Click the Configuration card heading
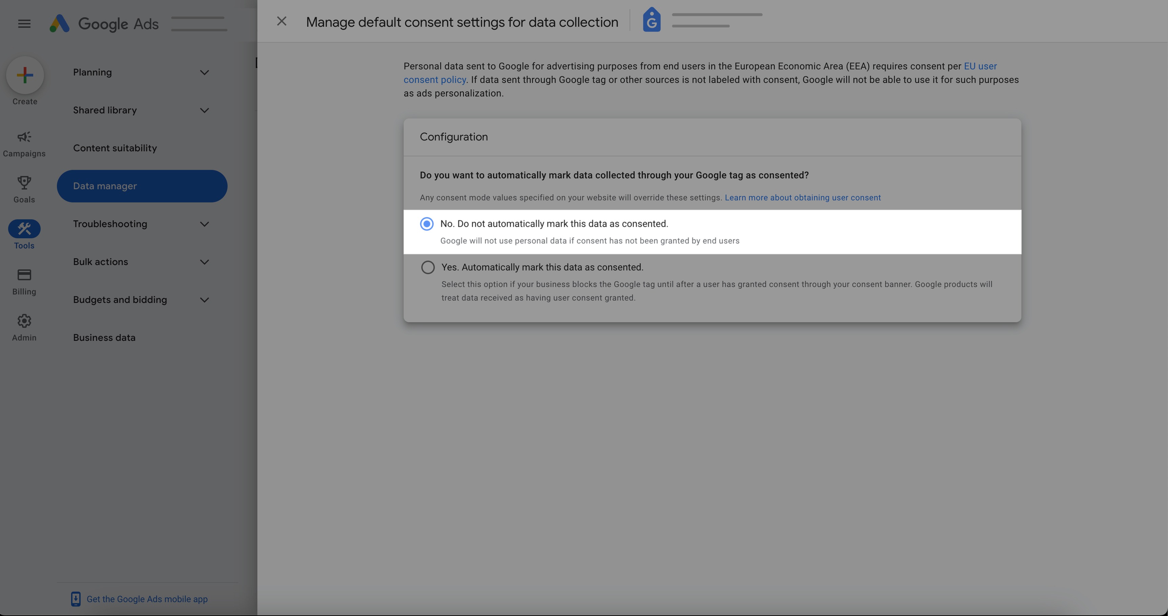This screenshot has height=616, width=1168. [x=454, y=137]
